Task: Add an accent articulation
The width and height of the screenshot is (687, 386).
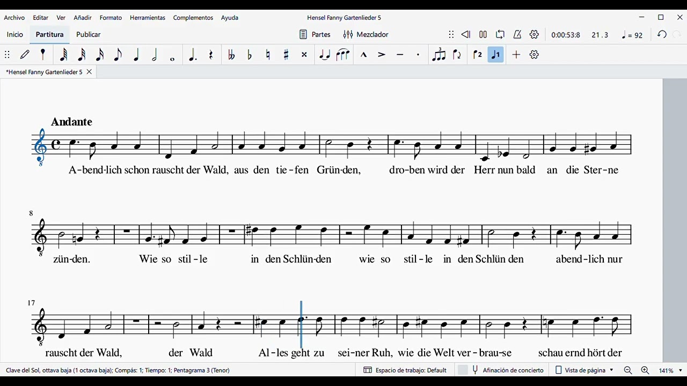Action: tap(382, 54)
